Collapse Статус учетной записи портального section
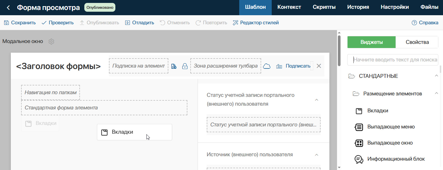 click(316, 100)
